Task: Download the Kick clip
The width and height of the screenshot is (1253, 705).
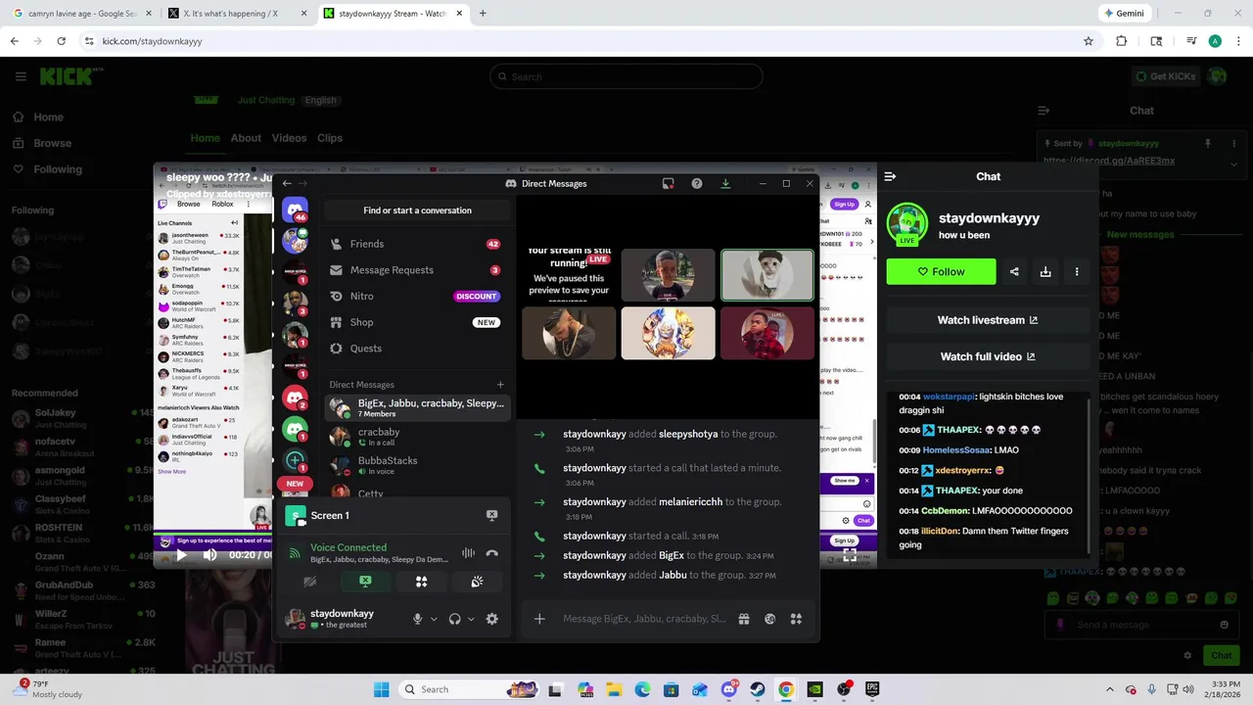Action: (x=1045, y=272)
